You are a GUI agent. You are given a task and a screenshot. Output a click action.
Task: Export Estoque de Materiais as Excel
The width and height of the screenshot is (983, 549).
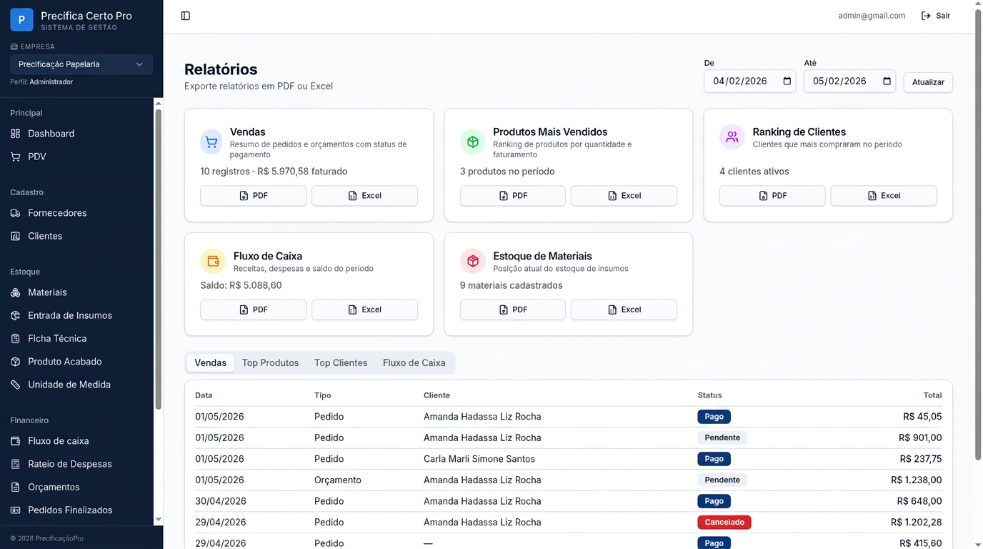coord(624,310)
